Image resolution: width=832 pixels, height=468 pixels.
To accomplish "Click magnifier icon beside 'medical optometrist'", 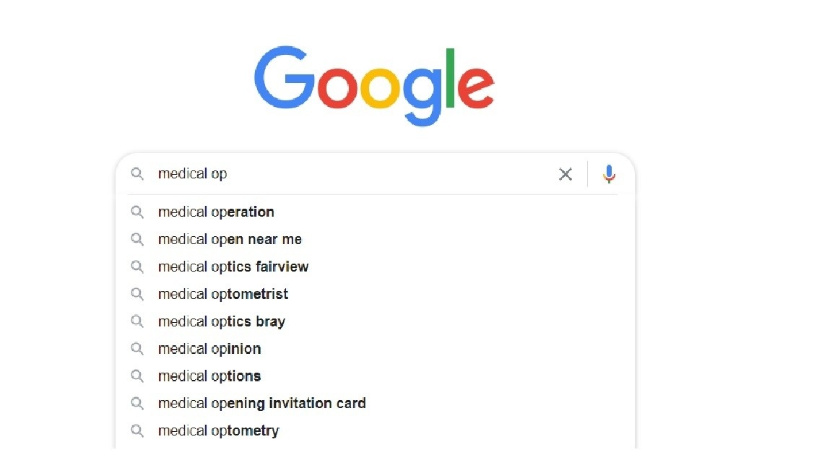I will click(137, 294).
